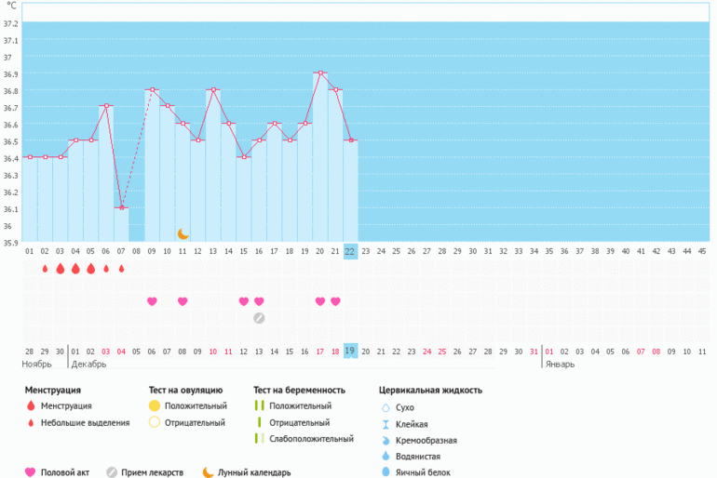This screenshot has height=478, width=717.
Task: Click the small spotting drop under day 07
Action: pos(121,269)
